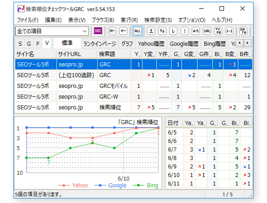Select the 6/5 history row
This screenshot has width=267, height=203.
pyautogui.click(x=209, y=132)
